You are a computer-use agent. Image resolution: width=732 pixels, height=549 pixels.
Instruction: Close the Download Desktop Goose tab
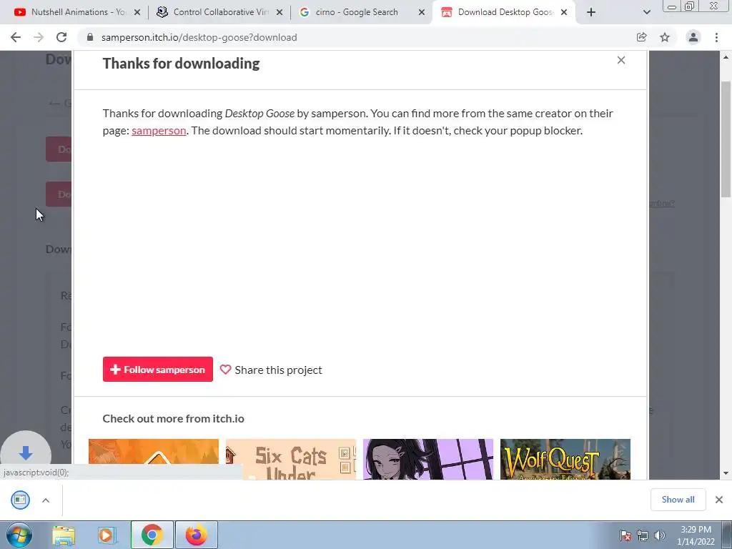(564, 13)
